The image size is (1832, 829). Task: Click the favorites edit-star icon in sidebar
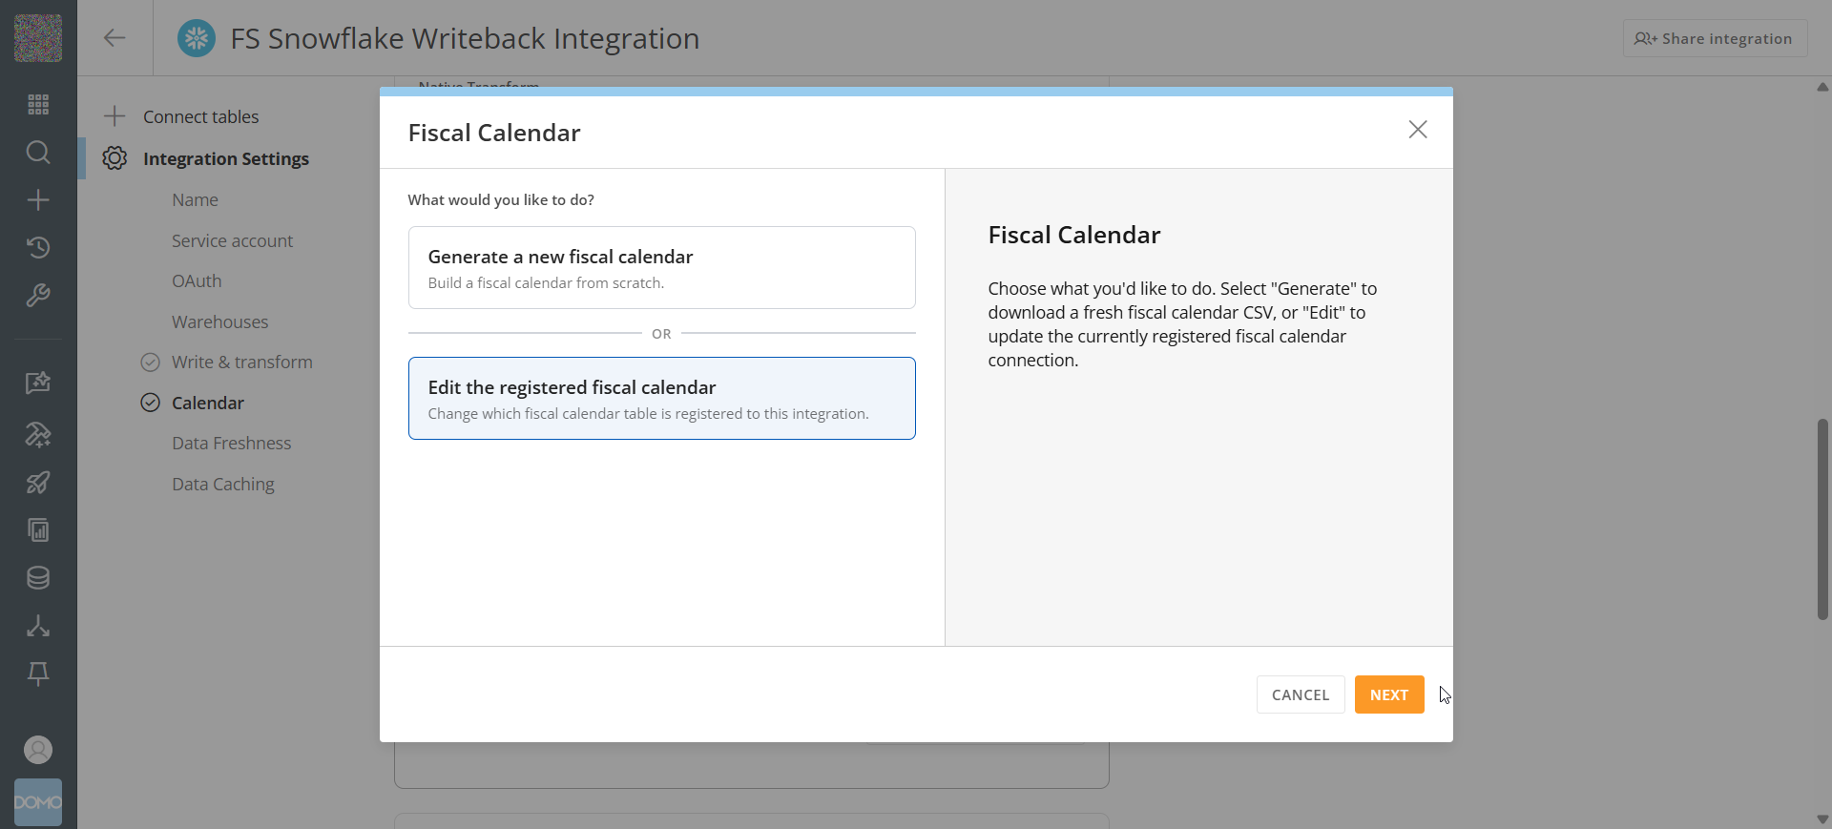click(38, 383)
